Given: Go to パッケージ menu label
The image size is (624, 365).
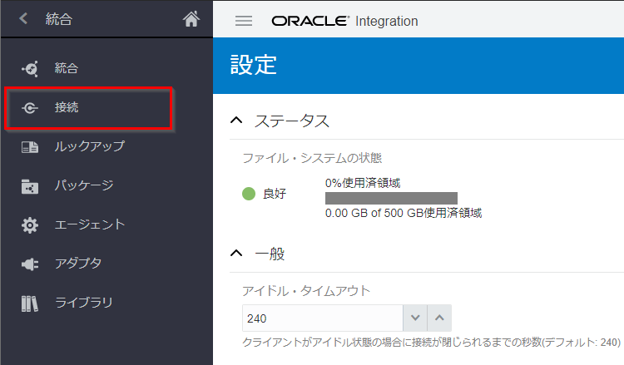Looking at the screenshot, I should pyautogui.click(x=83, y=186).
